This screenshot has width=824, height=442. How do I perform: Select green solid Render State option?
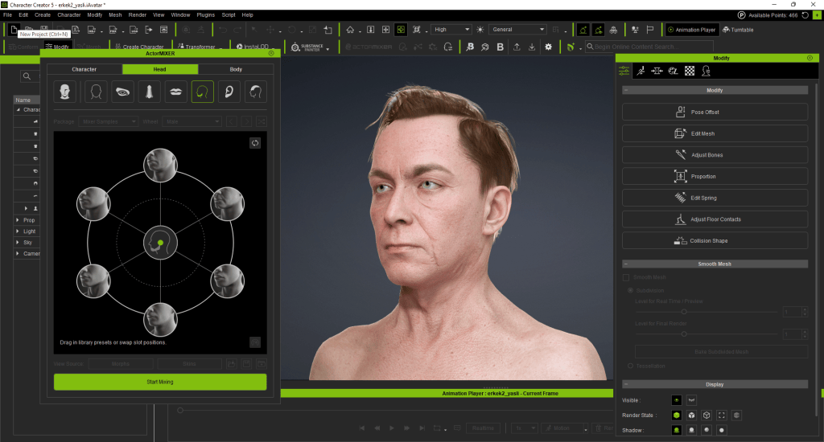coord(676,415)
